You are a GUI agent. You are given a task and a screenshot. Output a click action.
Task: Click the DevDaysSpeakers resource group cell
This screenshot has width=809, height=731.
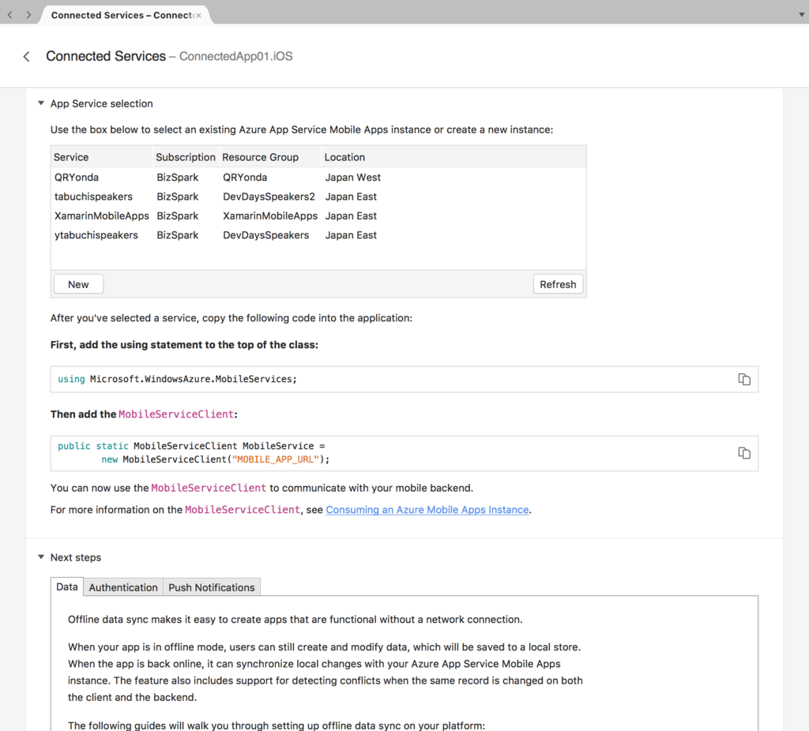click(265, 235)
